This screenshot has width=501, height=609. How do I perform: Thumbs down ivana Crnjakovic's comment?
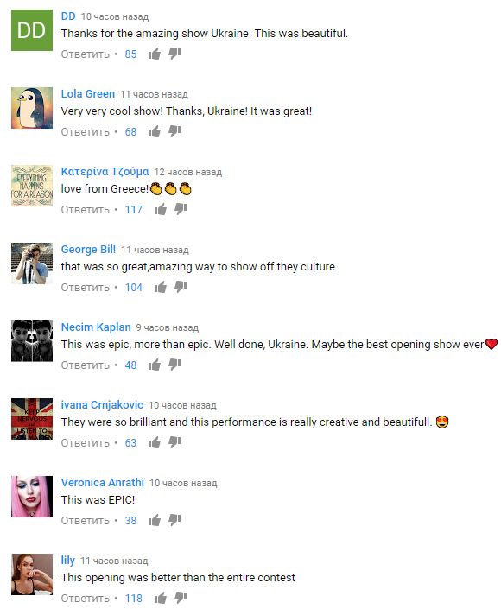[x=174, y=442]
